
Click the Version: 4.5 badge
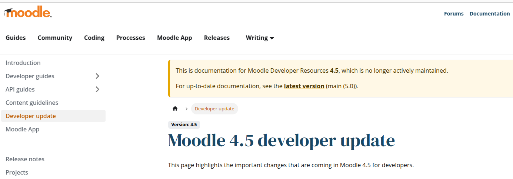click(x=184, y=125)
